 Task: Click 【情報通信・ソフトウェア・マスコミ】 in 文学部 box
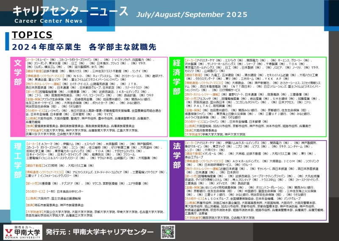45,76
